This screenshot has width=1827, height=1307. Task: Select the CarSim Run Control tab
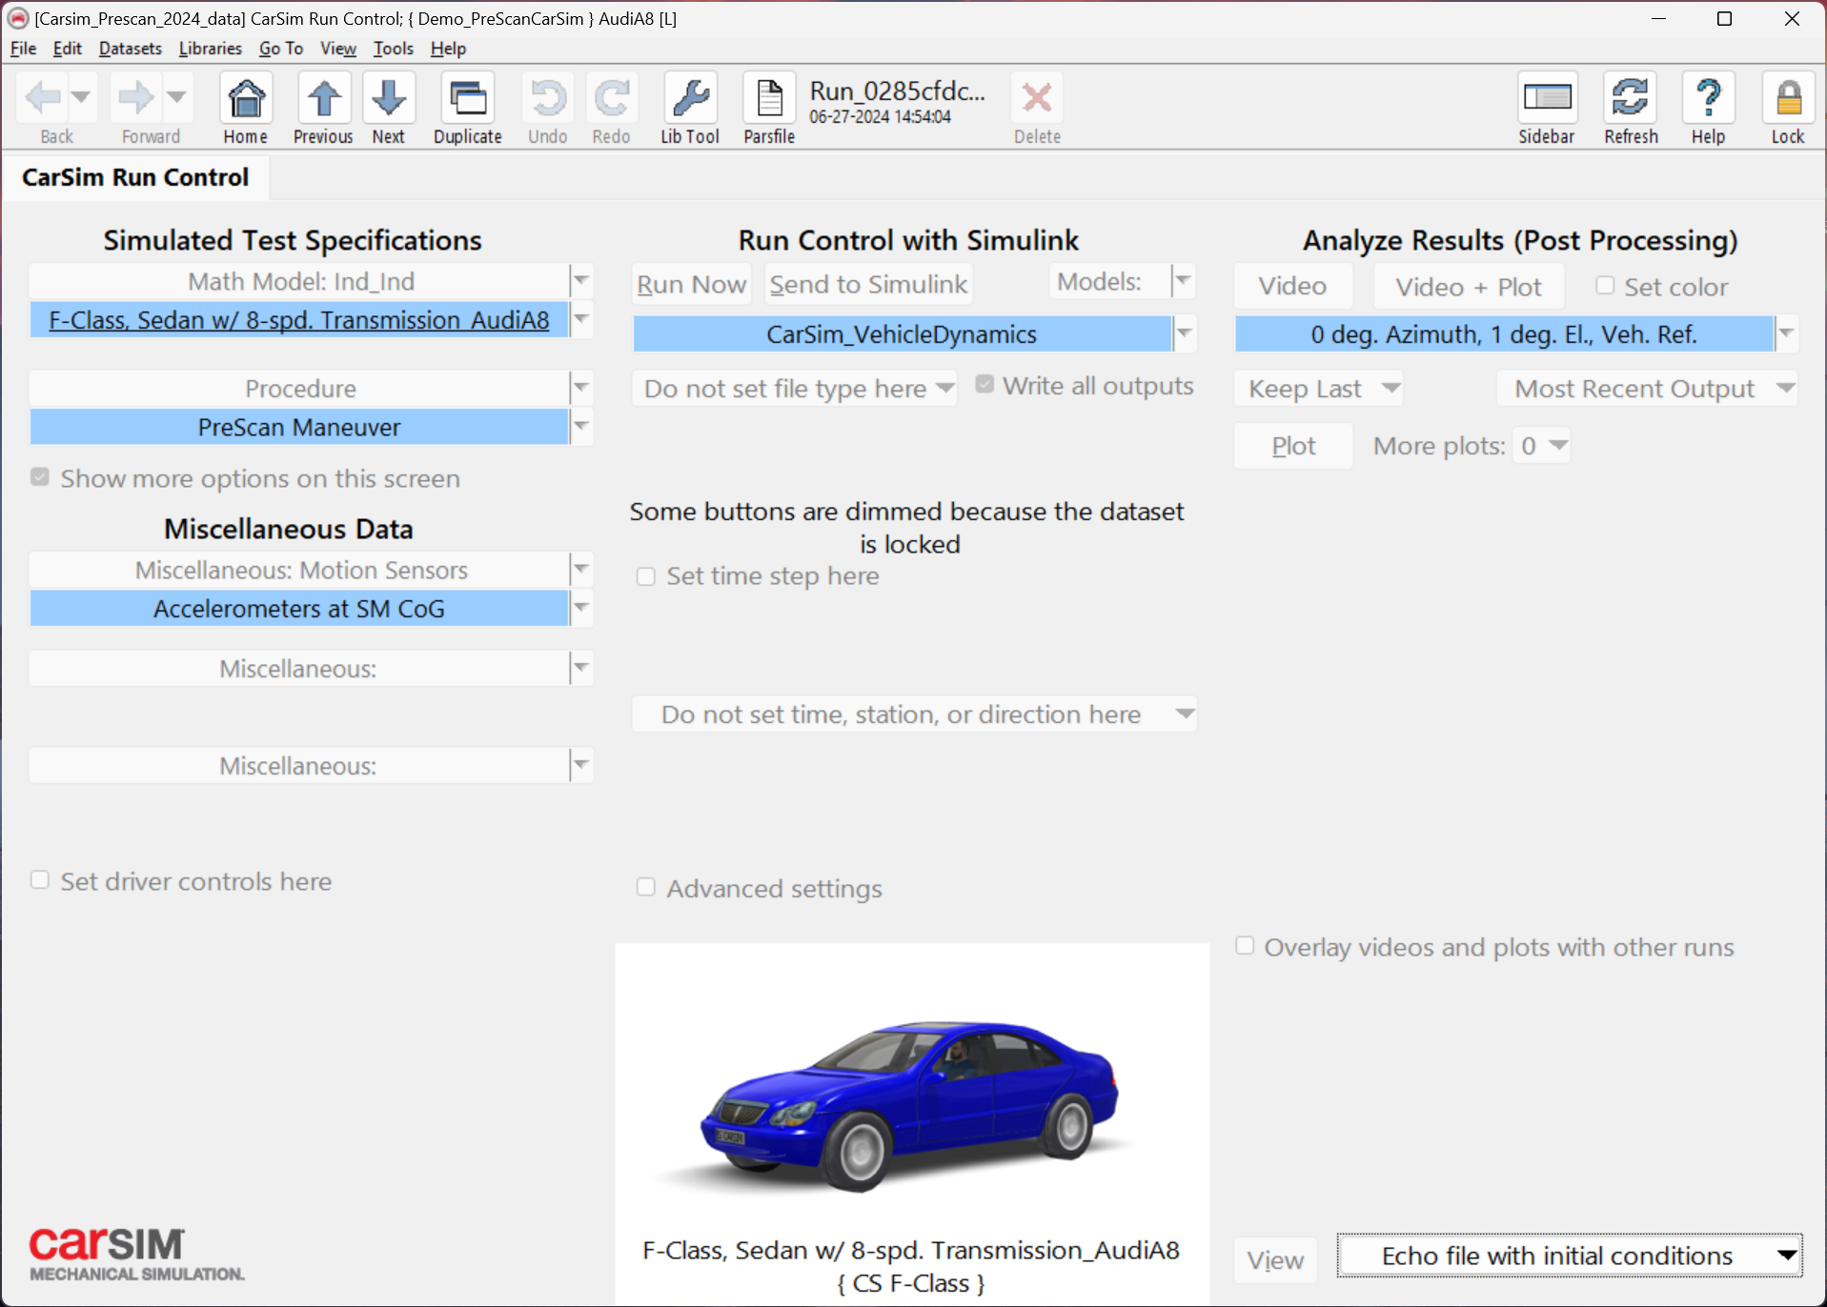[135, 178]
